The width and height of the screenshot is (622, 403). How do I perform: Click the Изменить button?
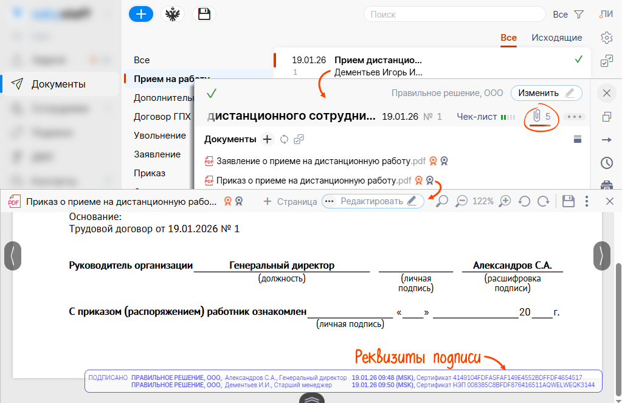[545, 93]
